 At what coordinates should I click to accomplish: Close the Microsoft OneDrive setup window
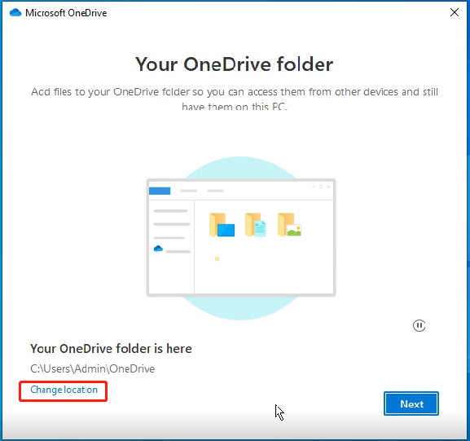coord(455,12)
